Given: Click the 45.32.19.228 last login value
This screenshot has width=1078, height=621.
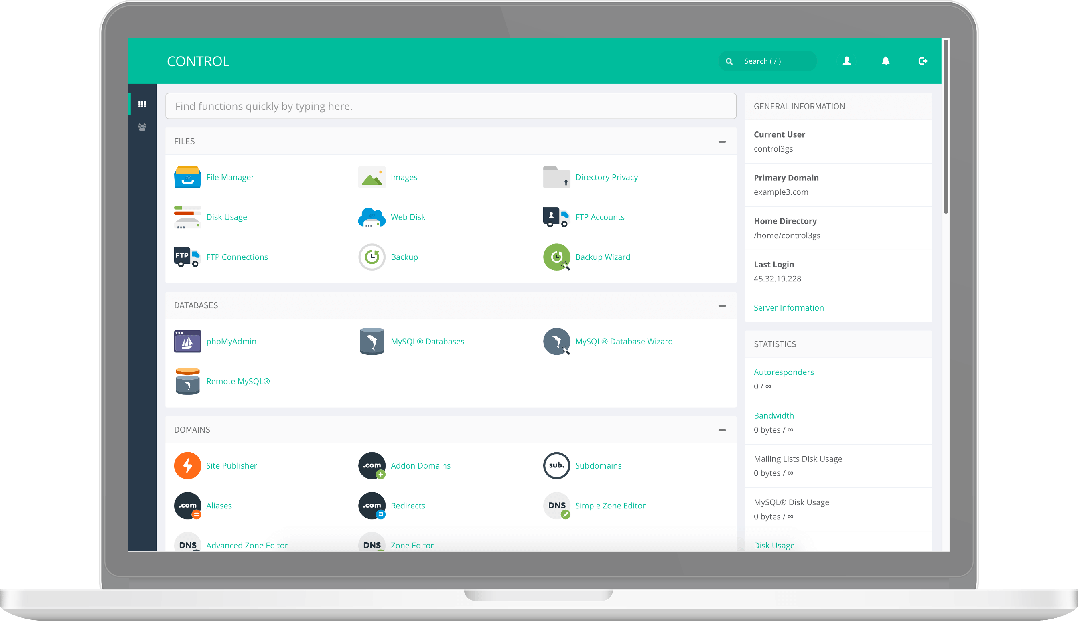Looking at the screenshot, I should [777, 279].
